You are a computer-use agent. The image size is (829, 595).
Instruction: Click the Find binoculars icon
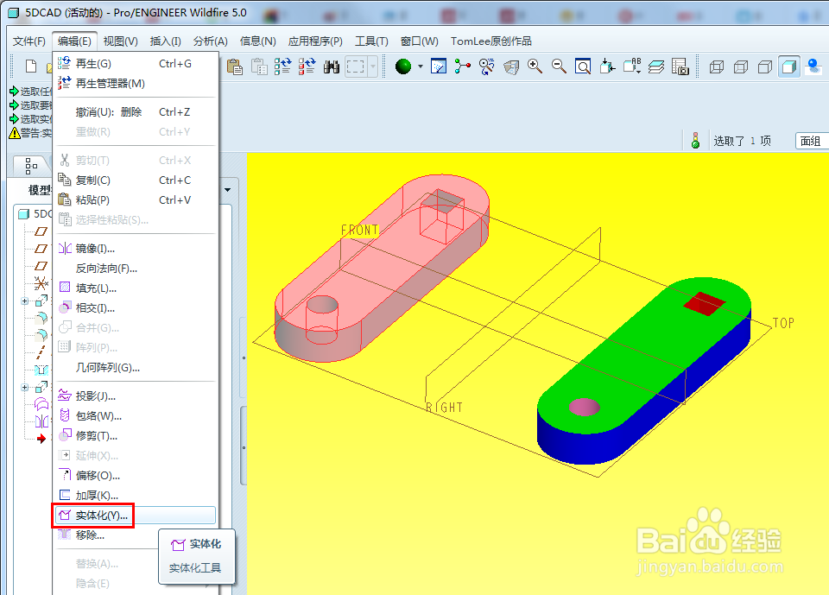(331, 66)
